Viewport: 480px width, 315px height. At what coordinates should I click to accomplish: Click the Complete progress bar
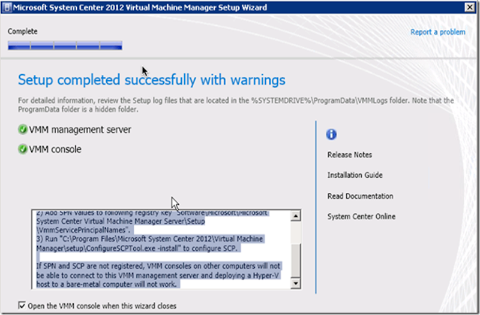coord(65,46)
